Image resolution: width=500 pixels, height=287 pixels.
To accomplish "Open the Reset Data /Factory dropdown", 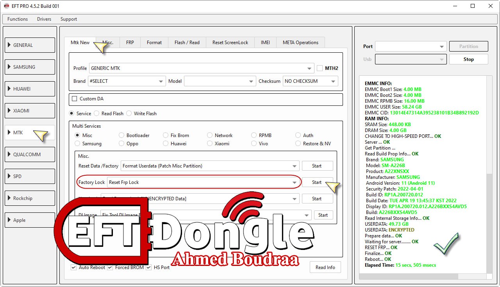I will (x=210, y=166).
